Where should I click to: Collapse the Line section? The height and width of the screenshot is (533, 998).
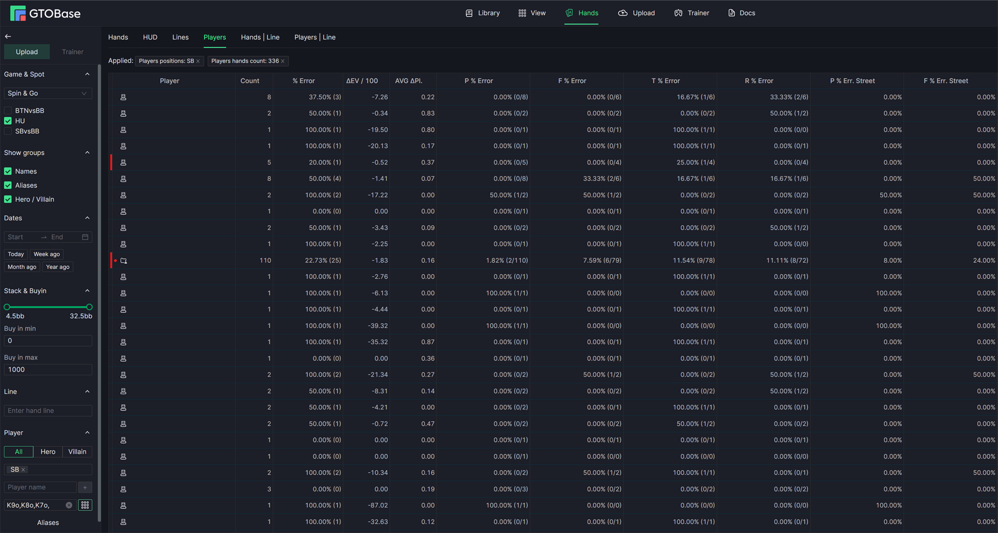[x=87, y=392]
